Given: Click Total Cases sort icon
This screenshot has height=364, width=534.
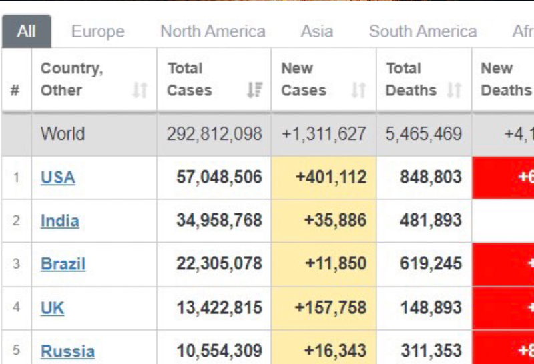Looking at the screenshot, I should point(254,90).
